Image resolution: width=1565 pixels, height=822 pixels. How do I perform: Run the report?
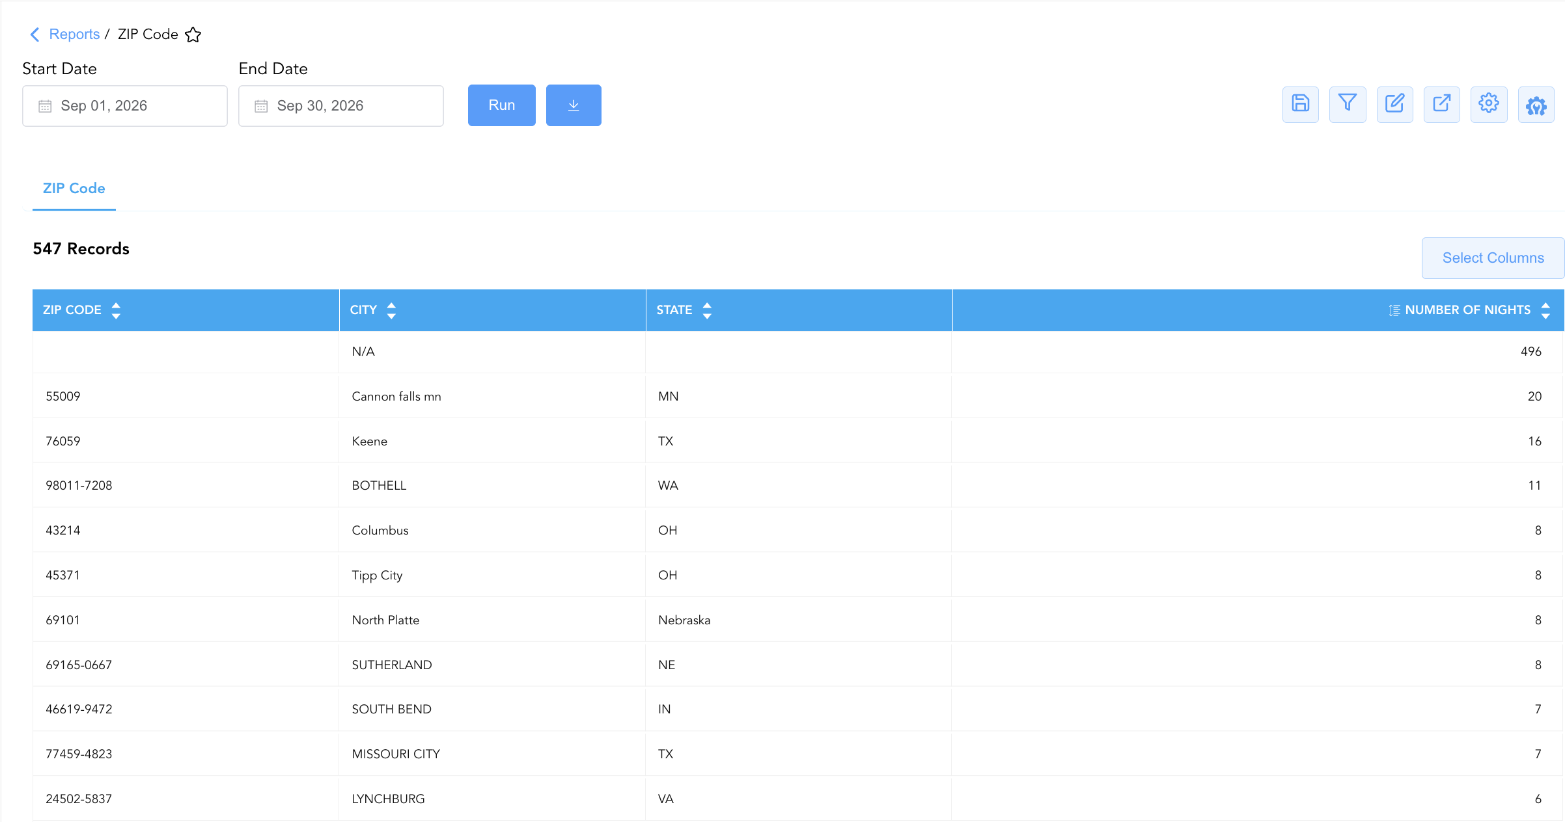[x=502, y=105]
